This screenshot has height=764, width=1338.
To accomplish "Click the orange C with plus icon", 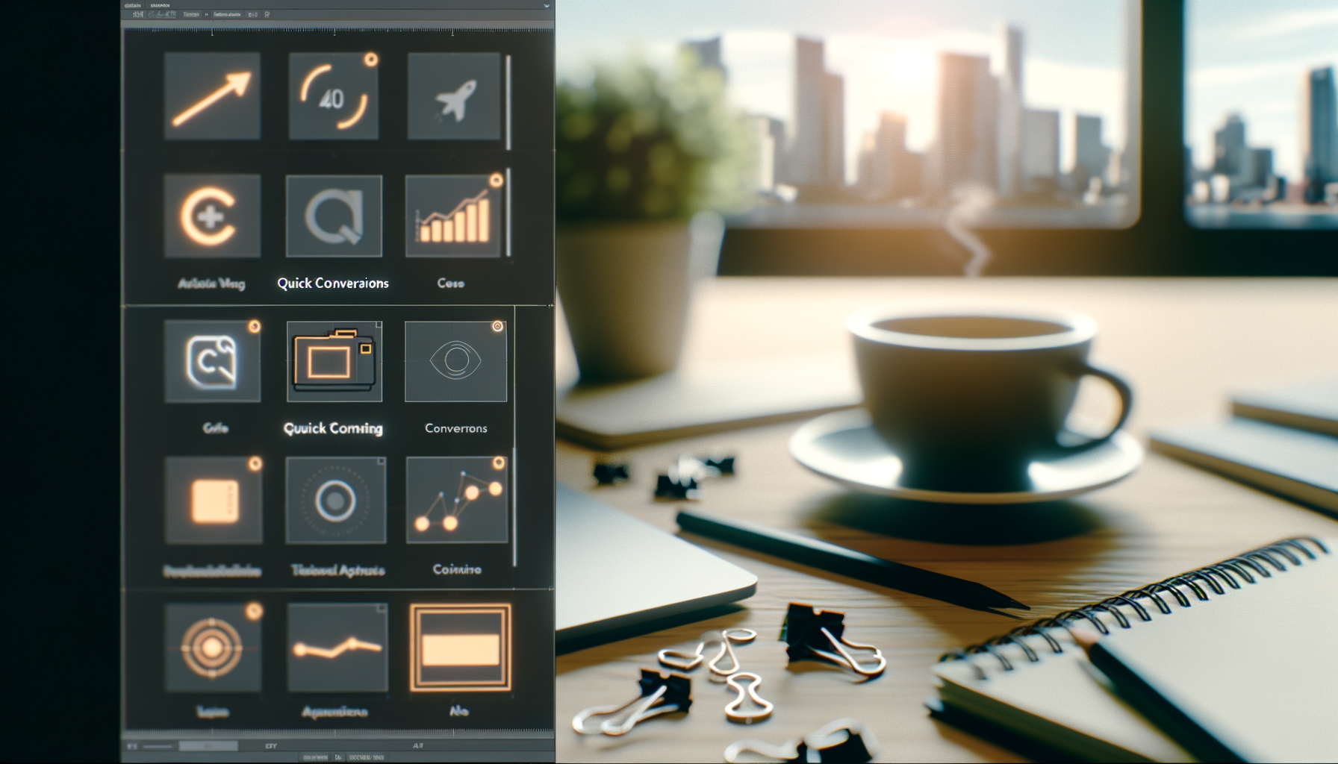I will click(212, 216).
